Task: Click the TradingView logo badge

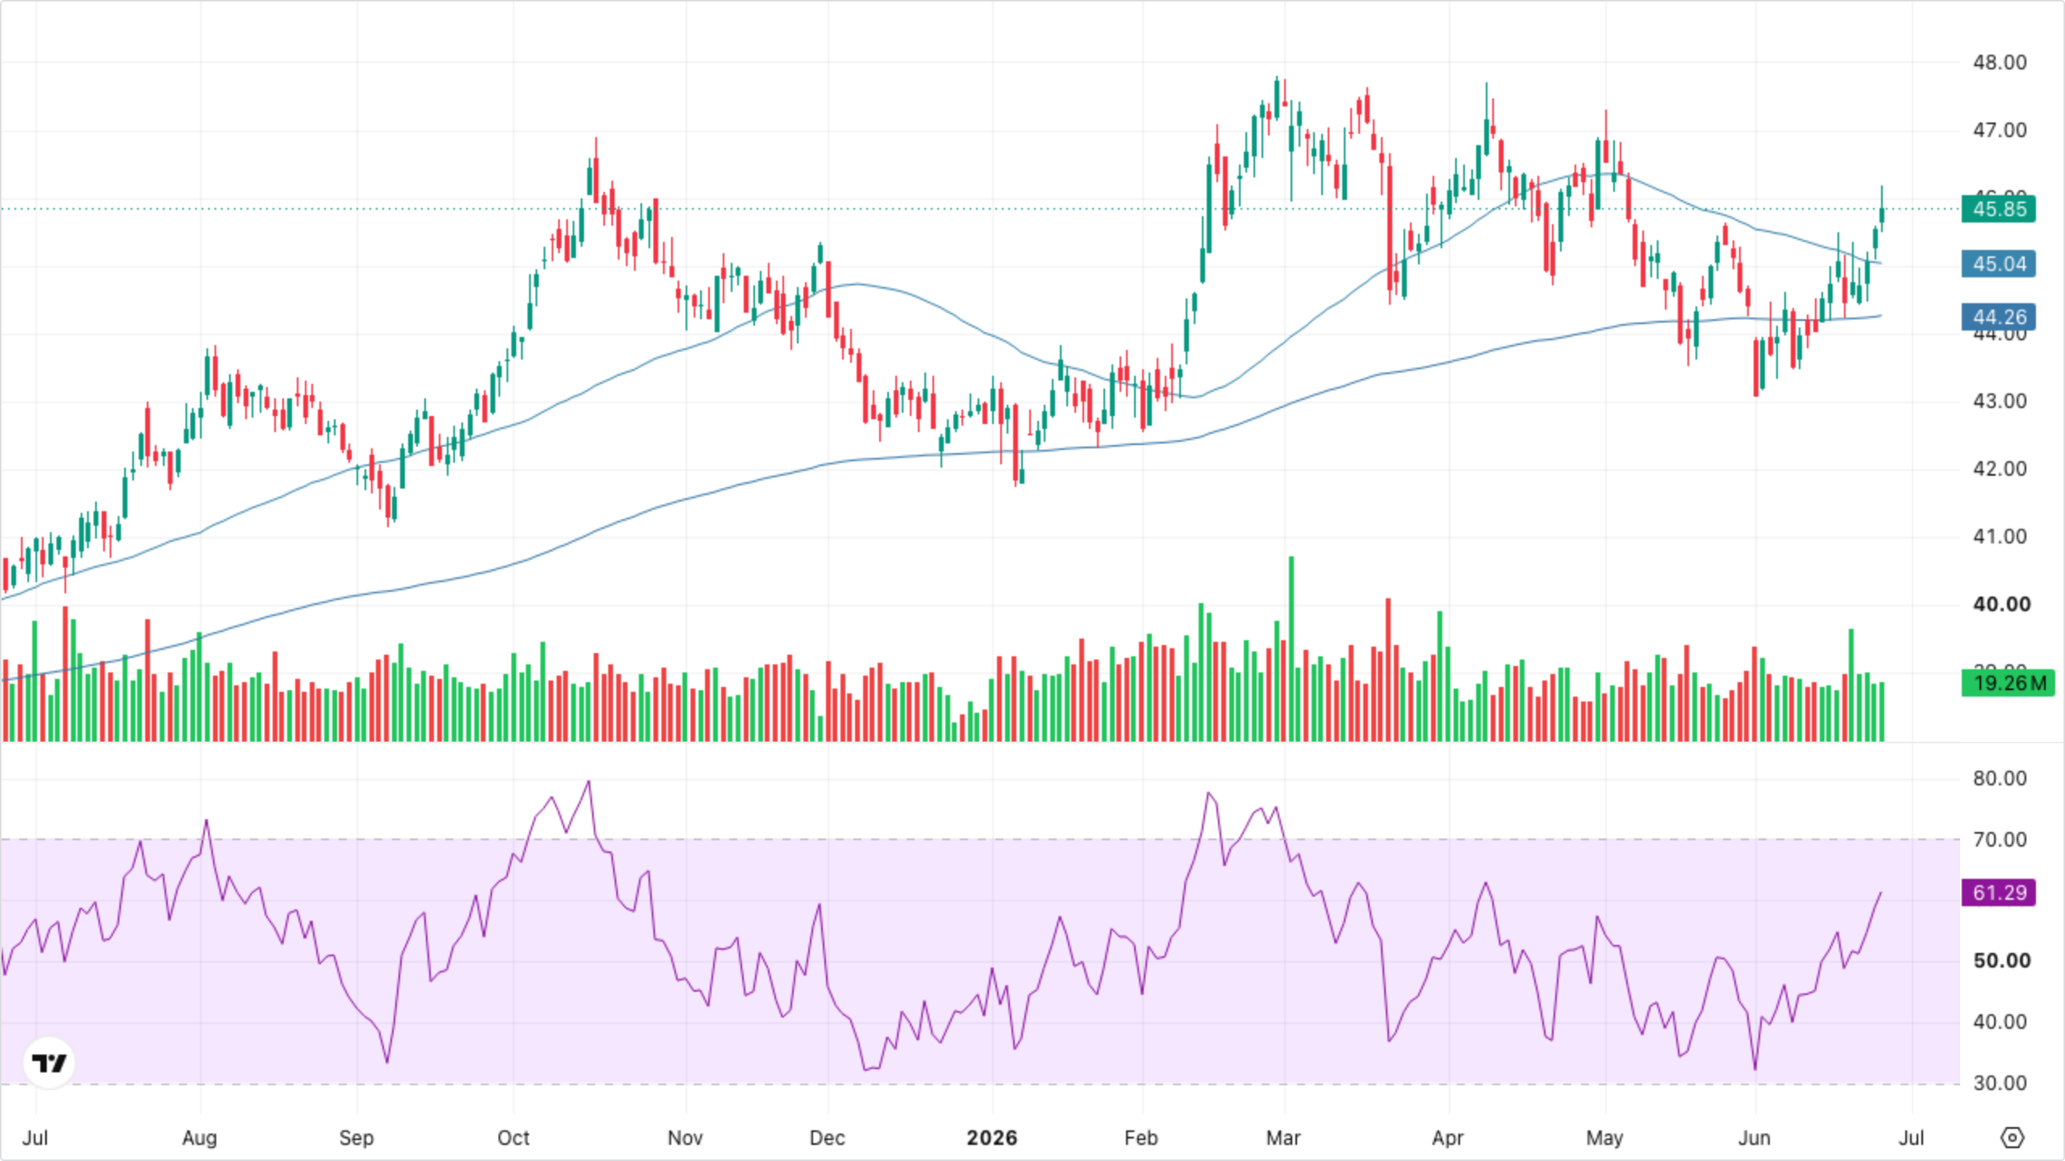Action: pos(49,1063)
